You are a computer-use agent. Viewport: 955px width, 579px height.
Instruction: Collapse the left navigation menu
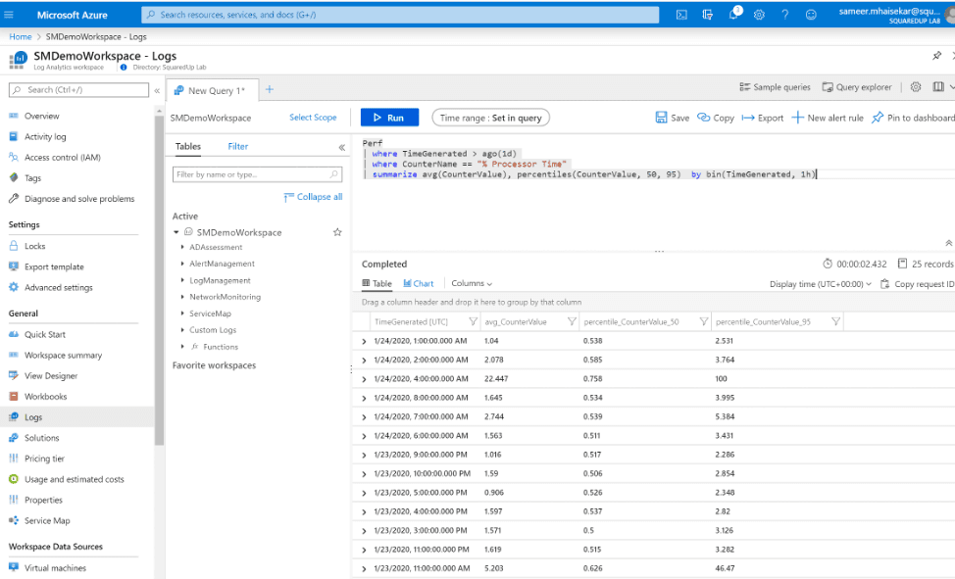[157, 90]
